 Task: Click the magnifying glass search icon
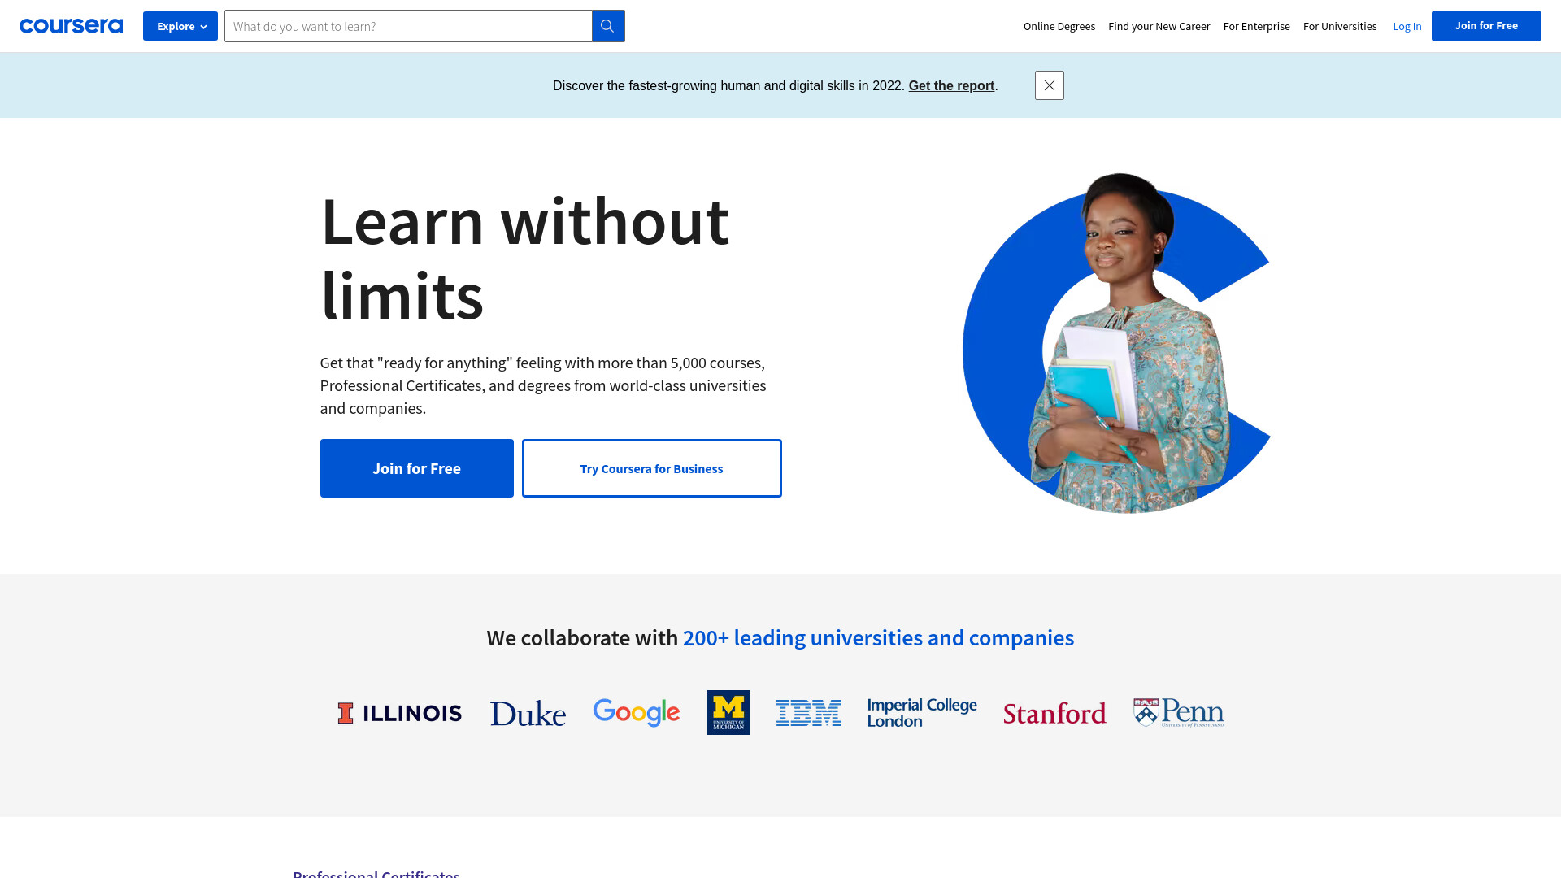608,26
